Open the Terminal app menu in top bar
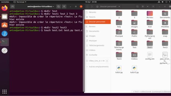The height and width of the screenshot is (96, 171). pos(20,2)
